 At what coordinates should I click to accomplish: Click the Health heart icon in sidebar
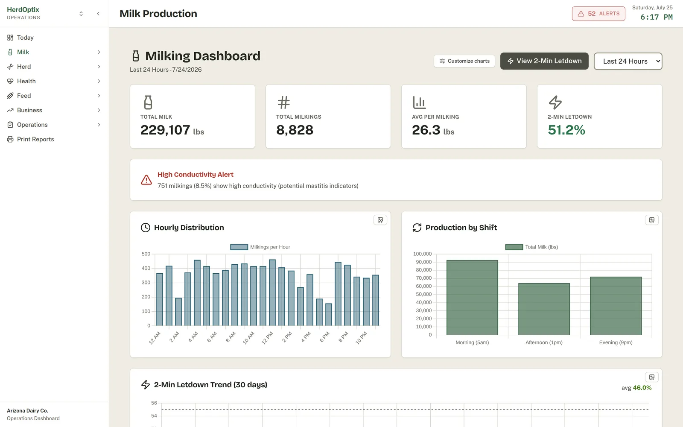tap(10, 81)
